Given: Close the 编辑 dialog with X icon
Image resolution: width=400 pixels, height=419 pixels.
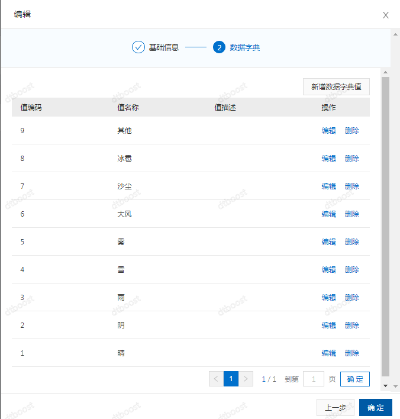Looking at the screenshot, I should 386,15.
